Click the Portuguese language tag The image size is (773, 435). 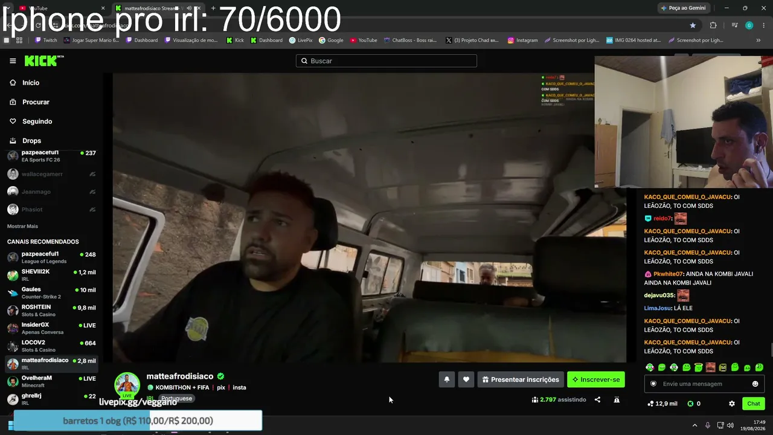tap(176, 399)
